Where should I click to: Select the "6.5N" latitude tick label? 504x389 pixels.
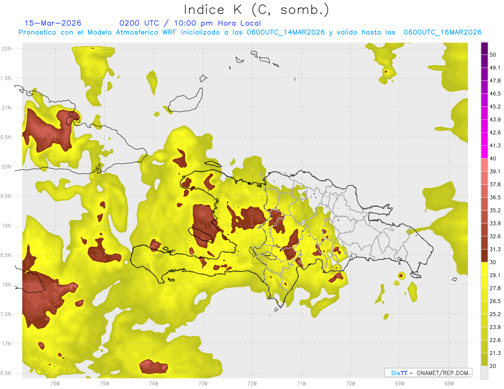tap(6, 373)
